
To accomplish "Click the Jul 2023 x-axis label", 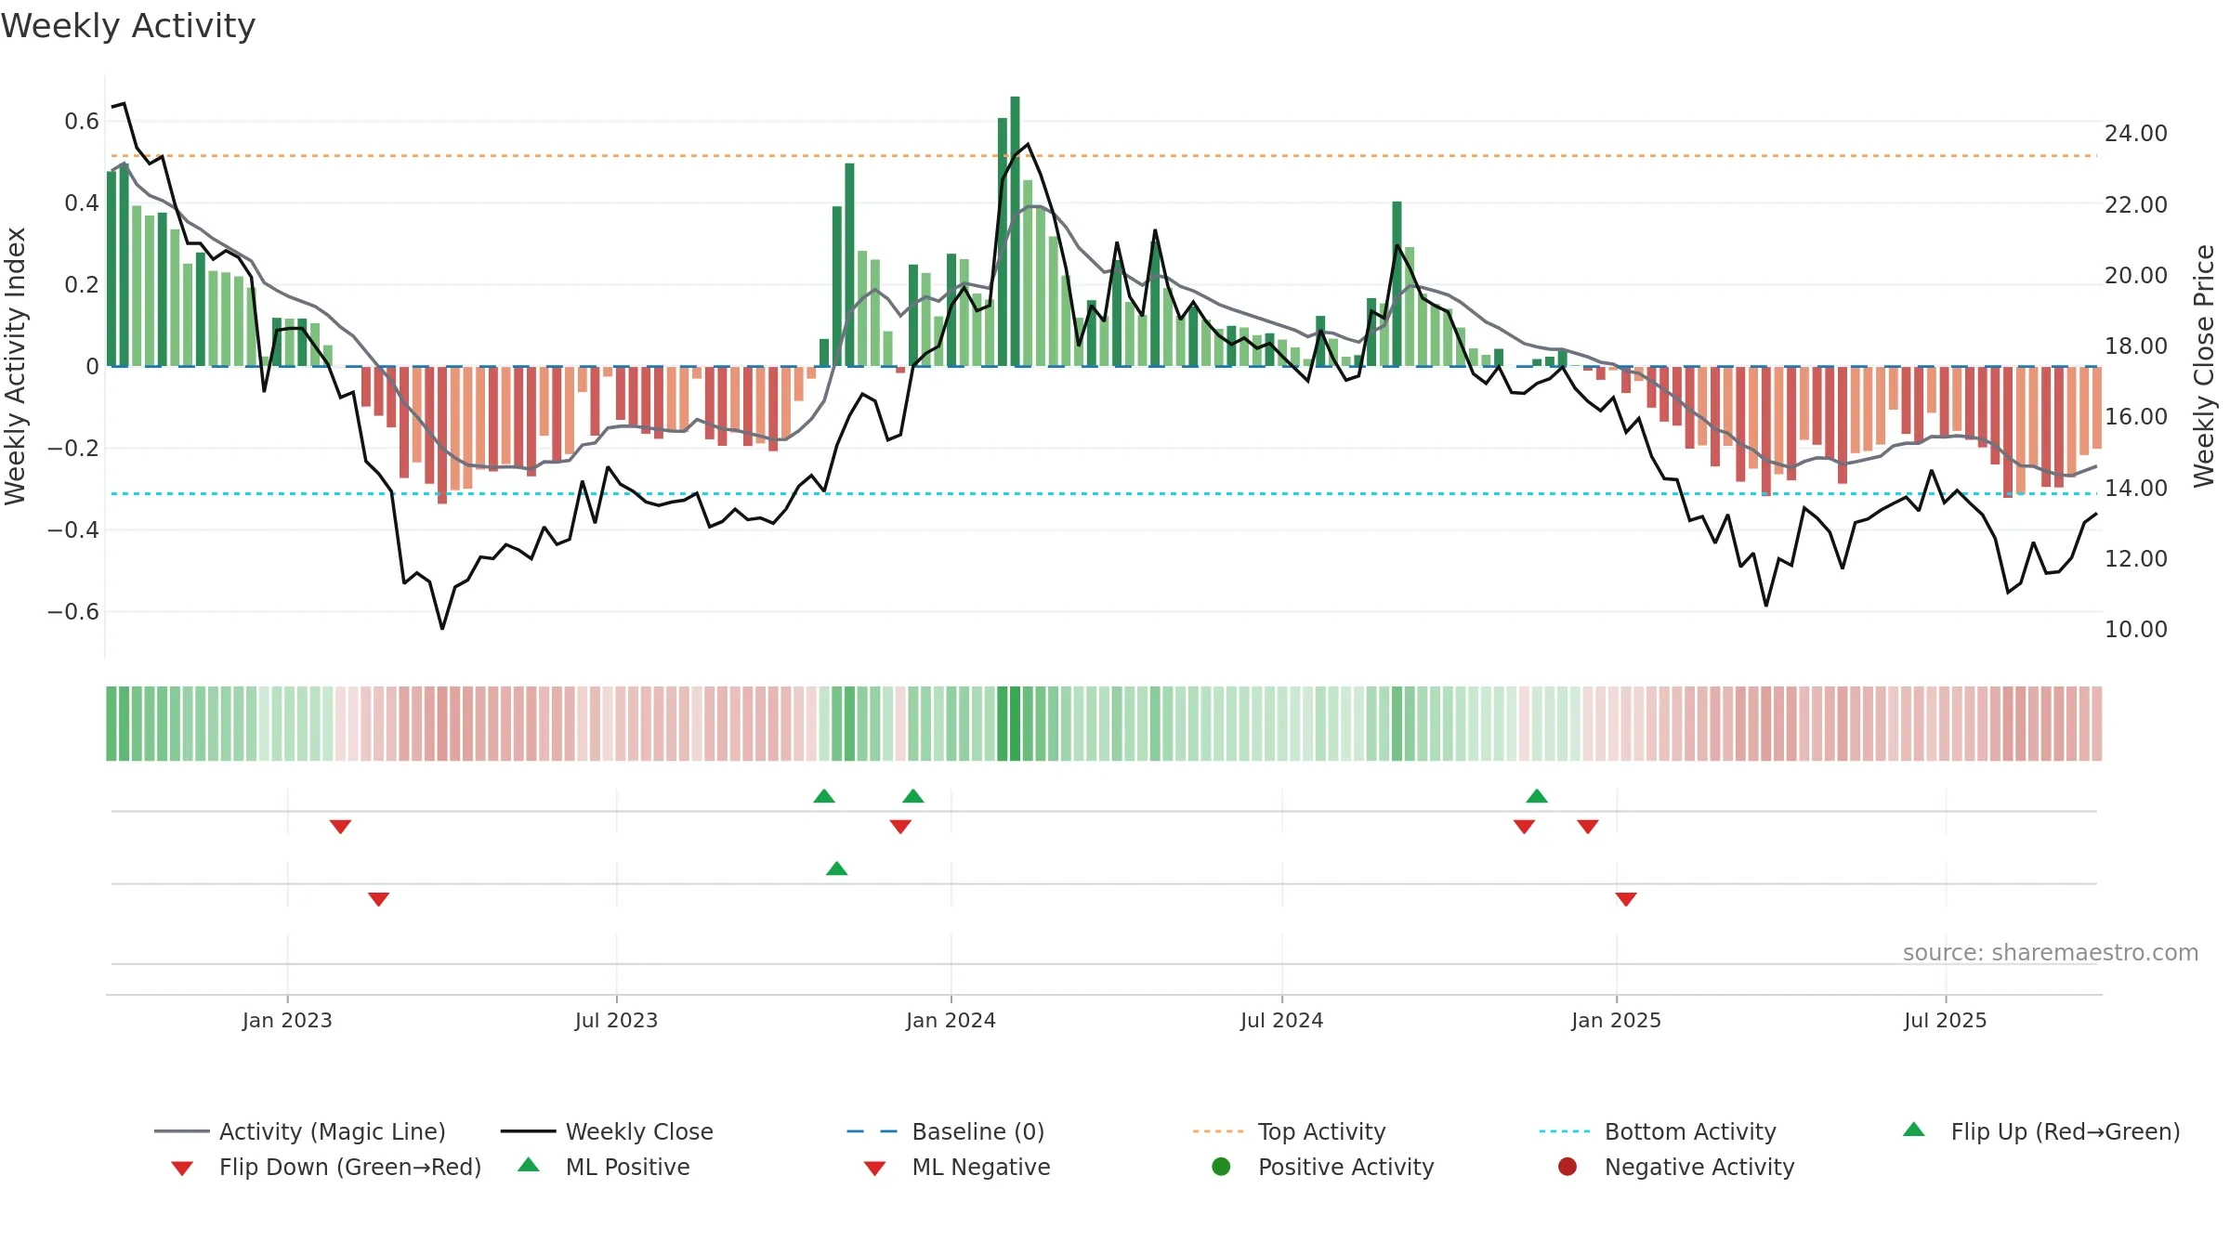I will pos(616,1020).
